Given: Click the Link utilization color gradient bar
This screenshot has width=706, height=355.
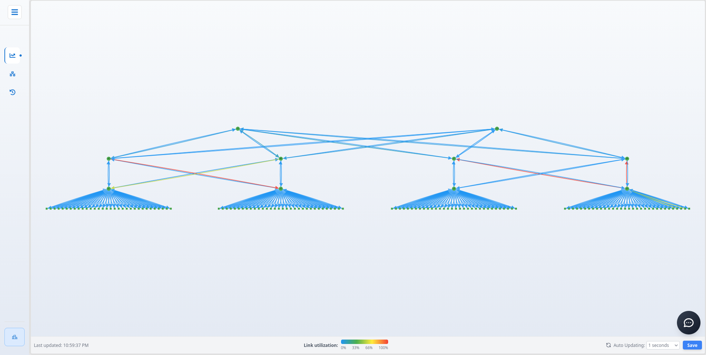Looking at the screenshot, I should (x=364, y=341).
